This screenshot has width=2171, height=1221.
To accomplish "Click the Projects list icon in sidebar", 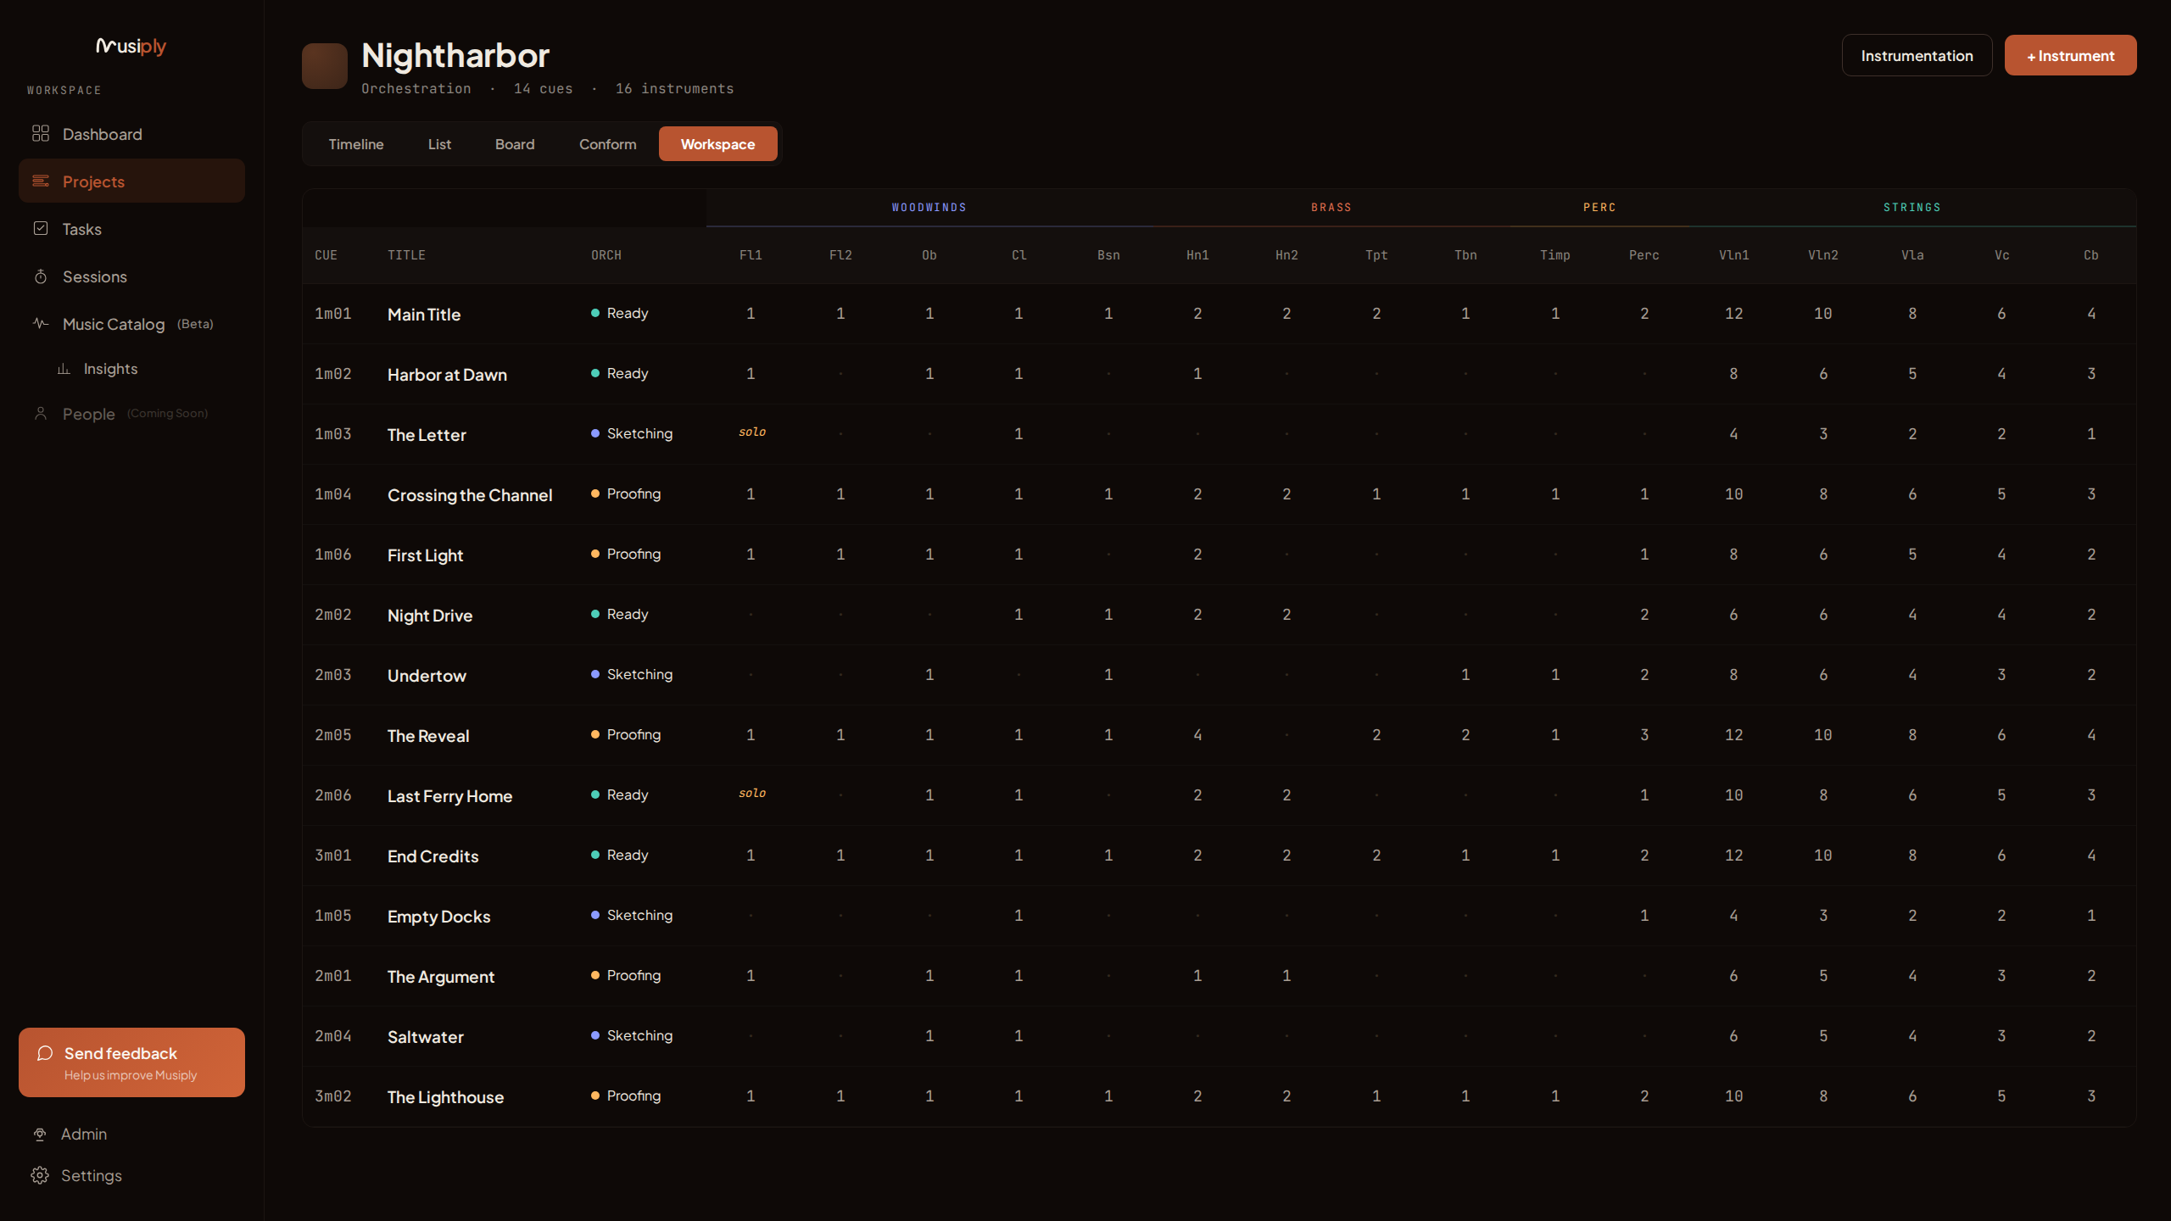I will [x=41, y=181].
